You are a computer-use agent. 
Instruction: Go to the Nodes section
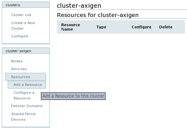pos(17,61)
